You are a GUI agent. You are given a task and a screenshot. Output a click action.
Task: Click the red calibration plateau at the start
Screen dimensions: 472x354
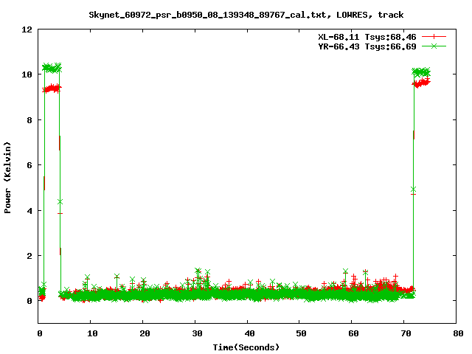(52, 88)
